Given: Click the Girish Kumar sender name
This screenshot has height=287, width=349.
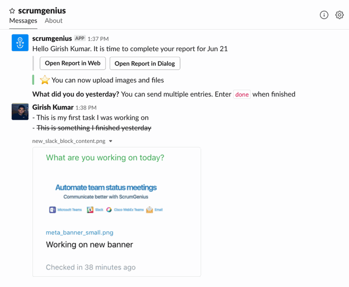Looking at the screenshot, I should [53, 107].
